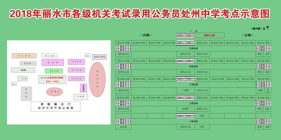This screenshot has height=140, width=281.
Task: Click the 第0120考场 room cell
Action: coord(169,61)
